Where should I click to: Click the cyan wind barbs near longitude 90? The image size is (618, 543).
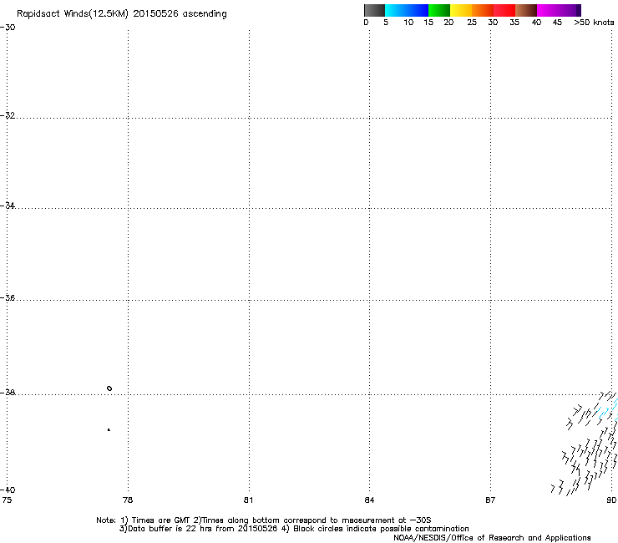[x=607, y=410]
